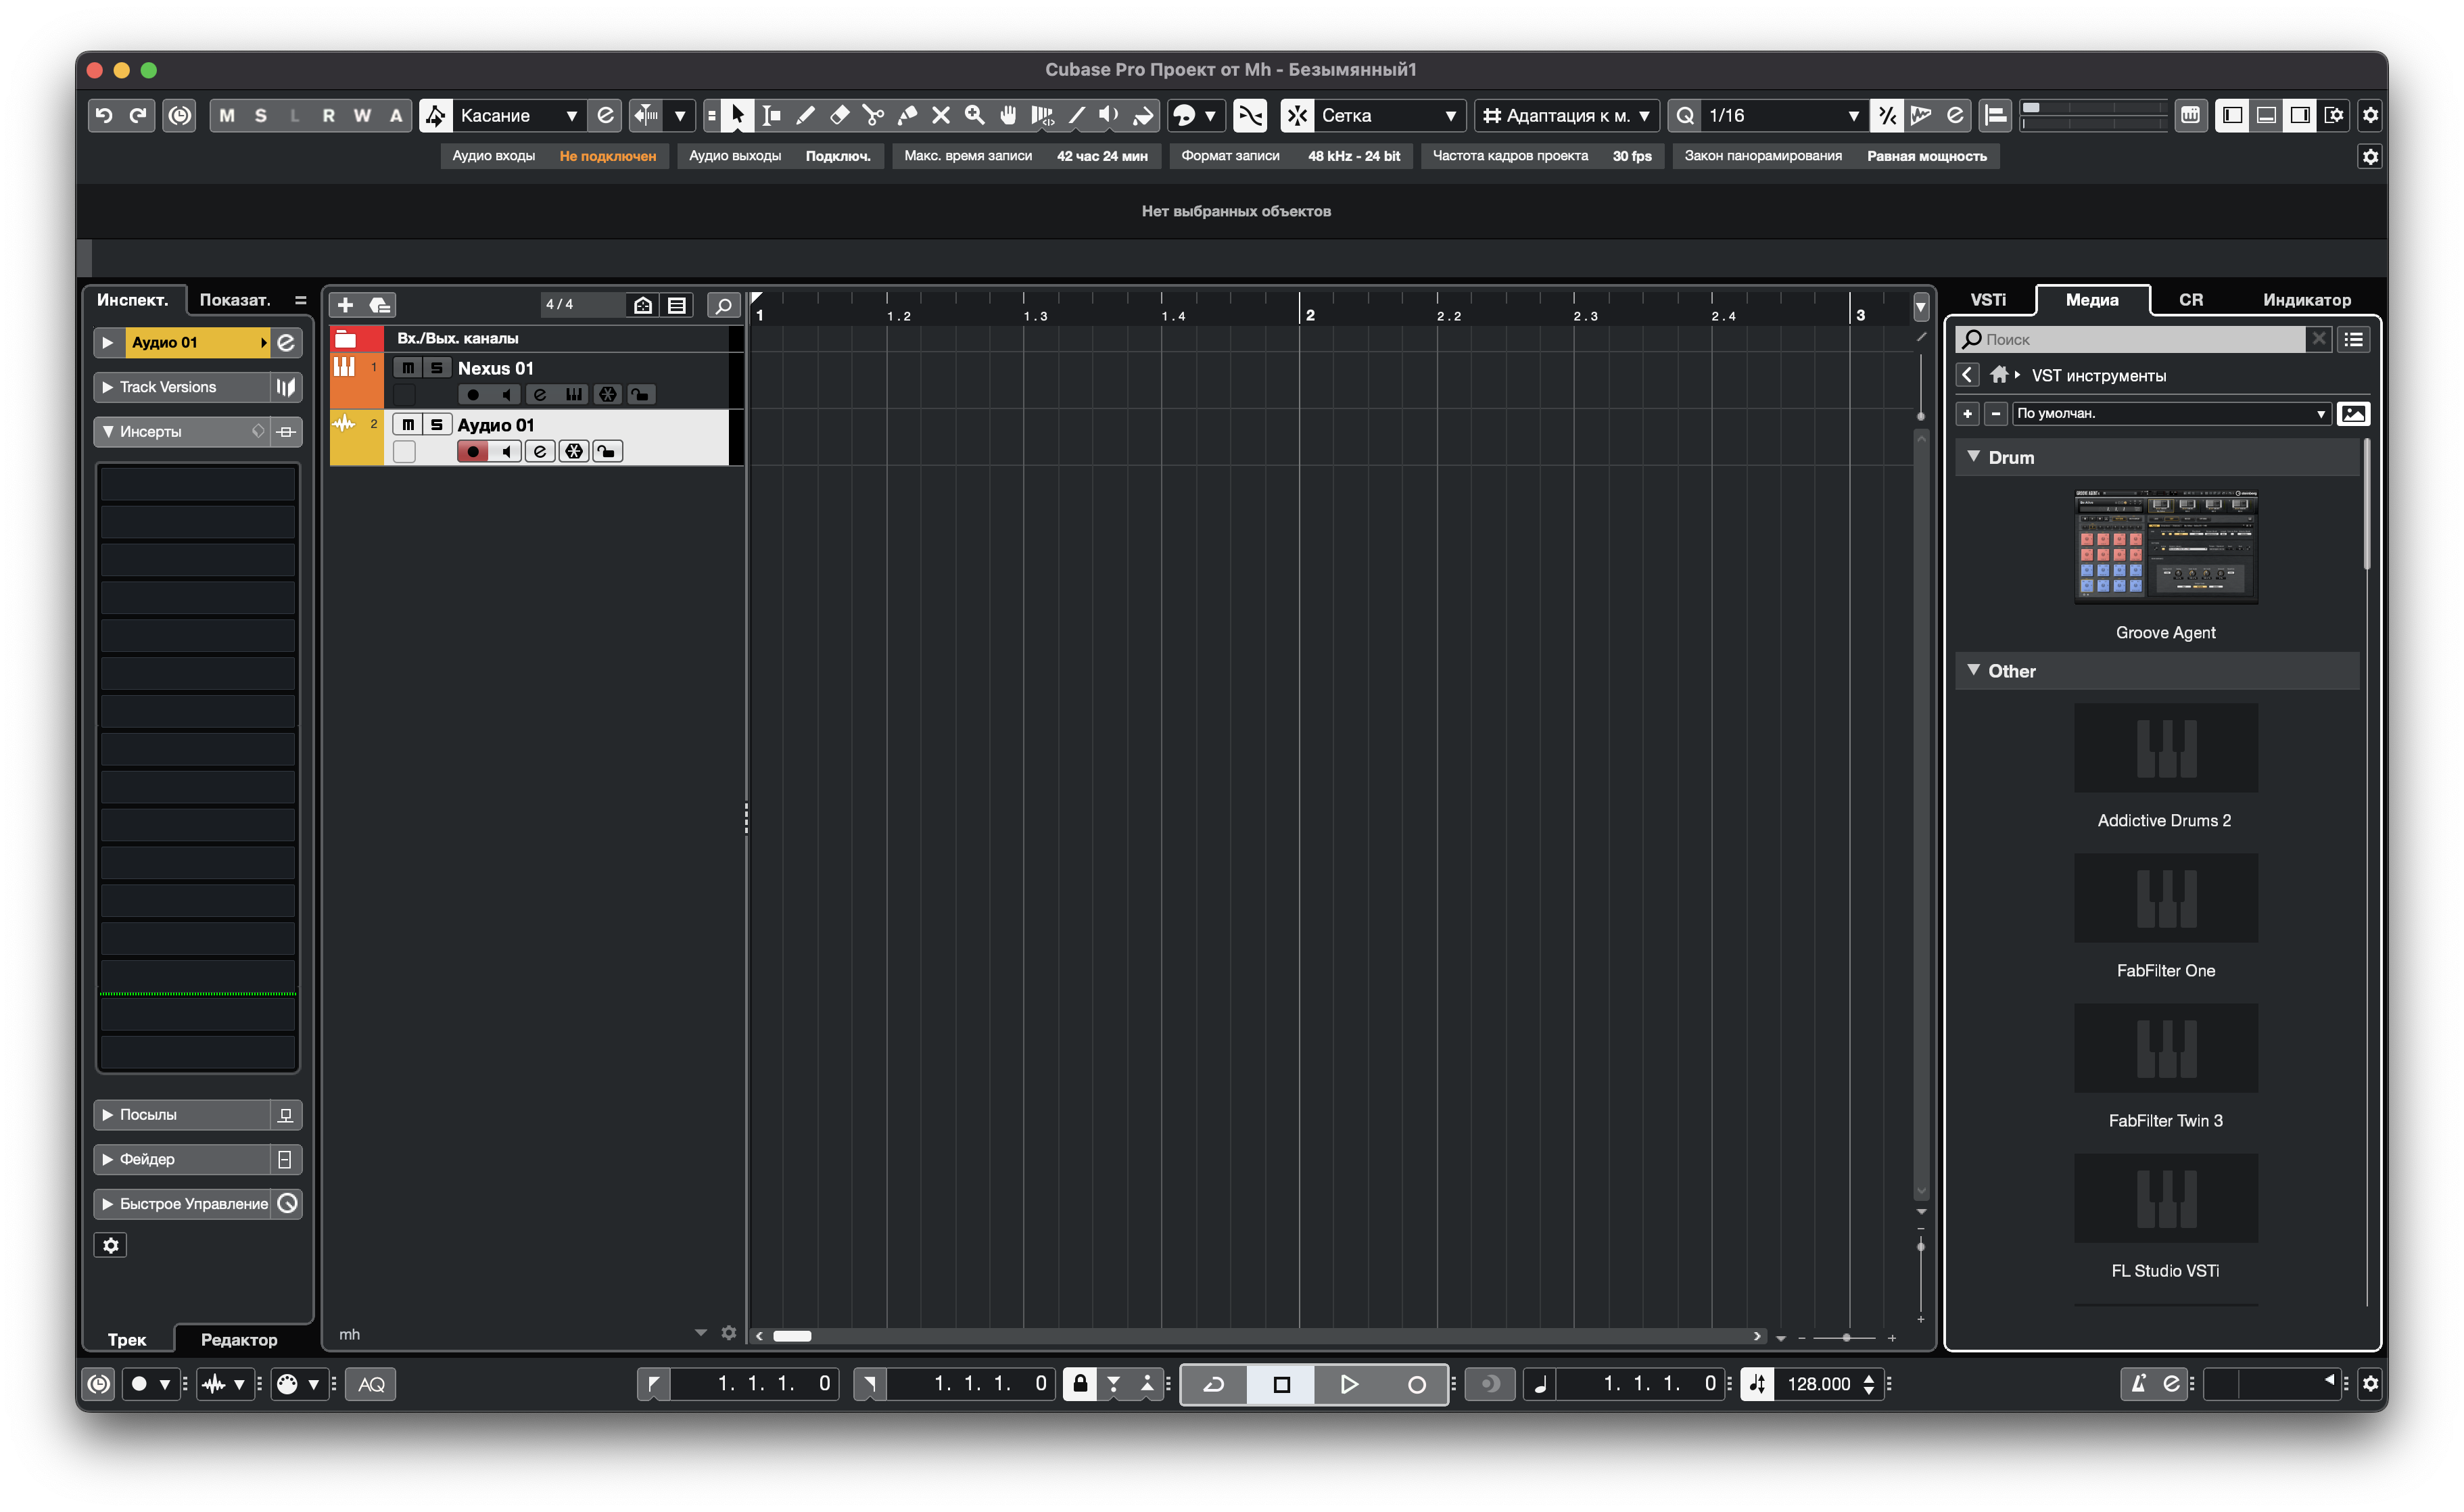The width and height of the screenshot is (2464, 1512).
Task: Click the vertical zoom slider handle
Action: tap(1920, 1246)
